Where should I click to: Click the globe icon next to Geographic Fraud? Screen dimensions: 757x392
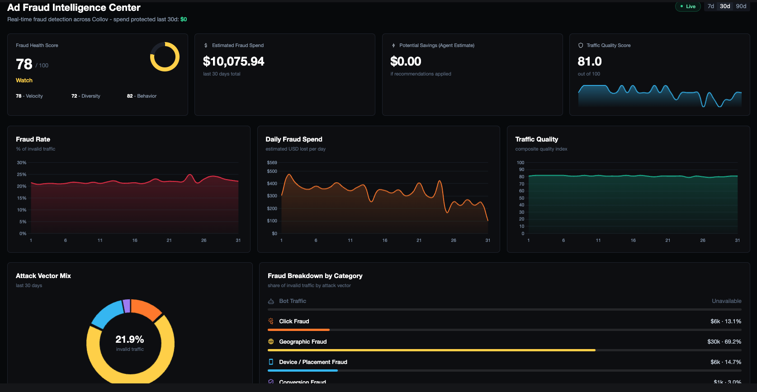click(271, 341)
